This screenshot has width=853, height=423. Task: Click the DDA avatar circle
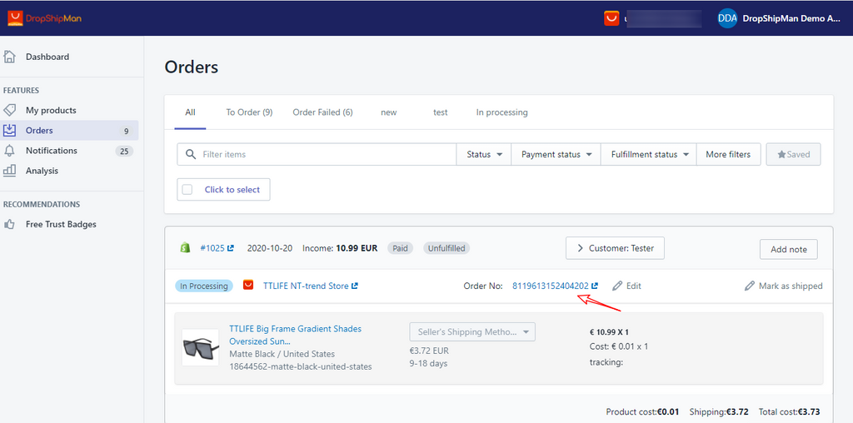coord(727,18)
